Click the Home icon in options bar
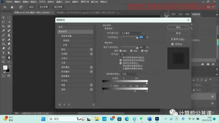The image size is (219, 123). click(x=5, y=7)
